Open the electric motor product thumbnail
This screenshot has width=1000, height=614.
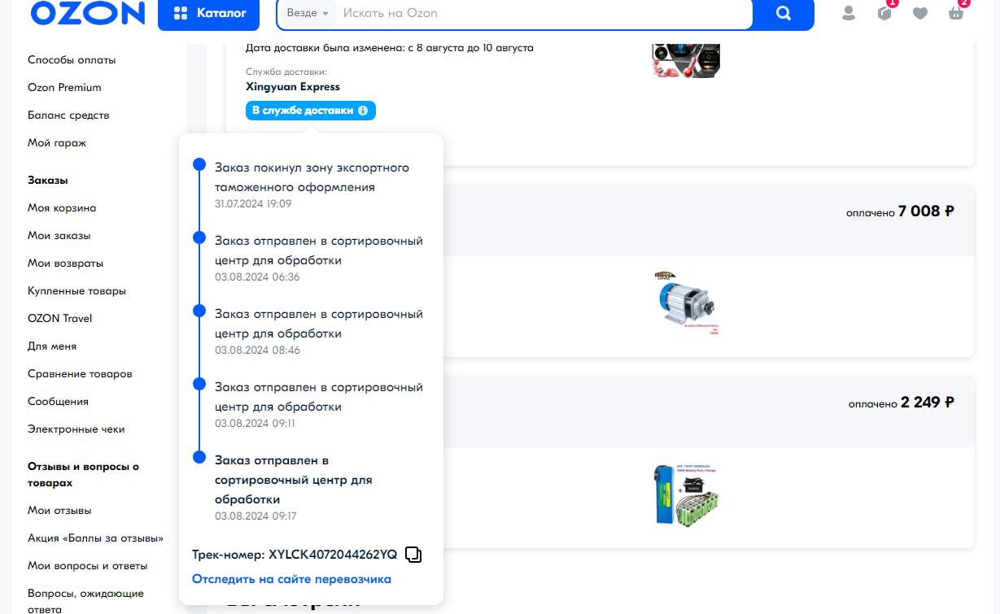pyautogui.click(x=686, y=304)
